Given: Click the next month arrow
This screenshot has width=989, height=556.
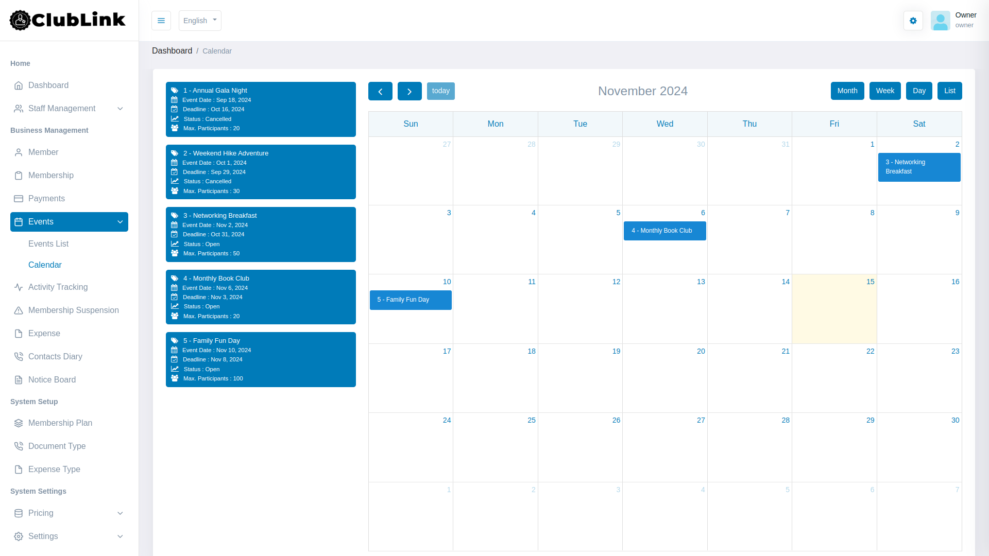Looking at the screenshot, I should tap(410, 91).
